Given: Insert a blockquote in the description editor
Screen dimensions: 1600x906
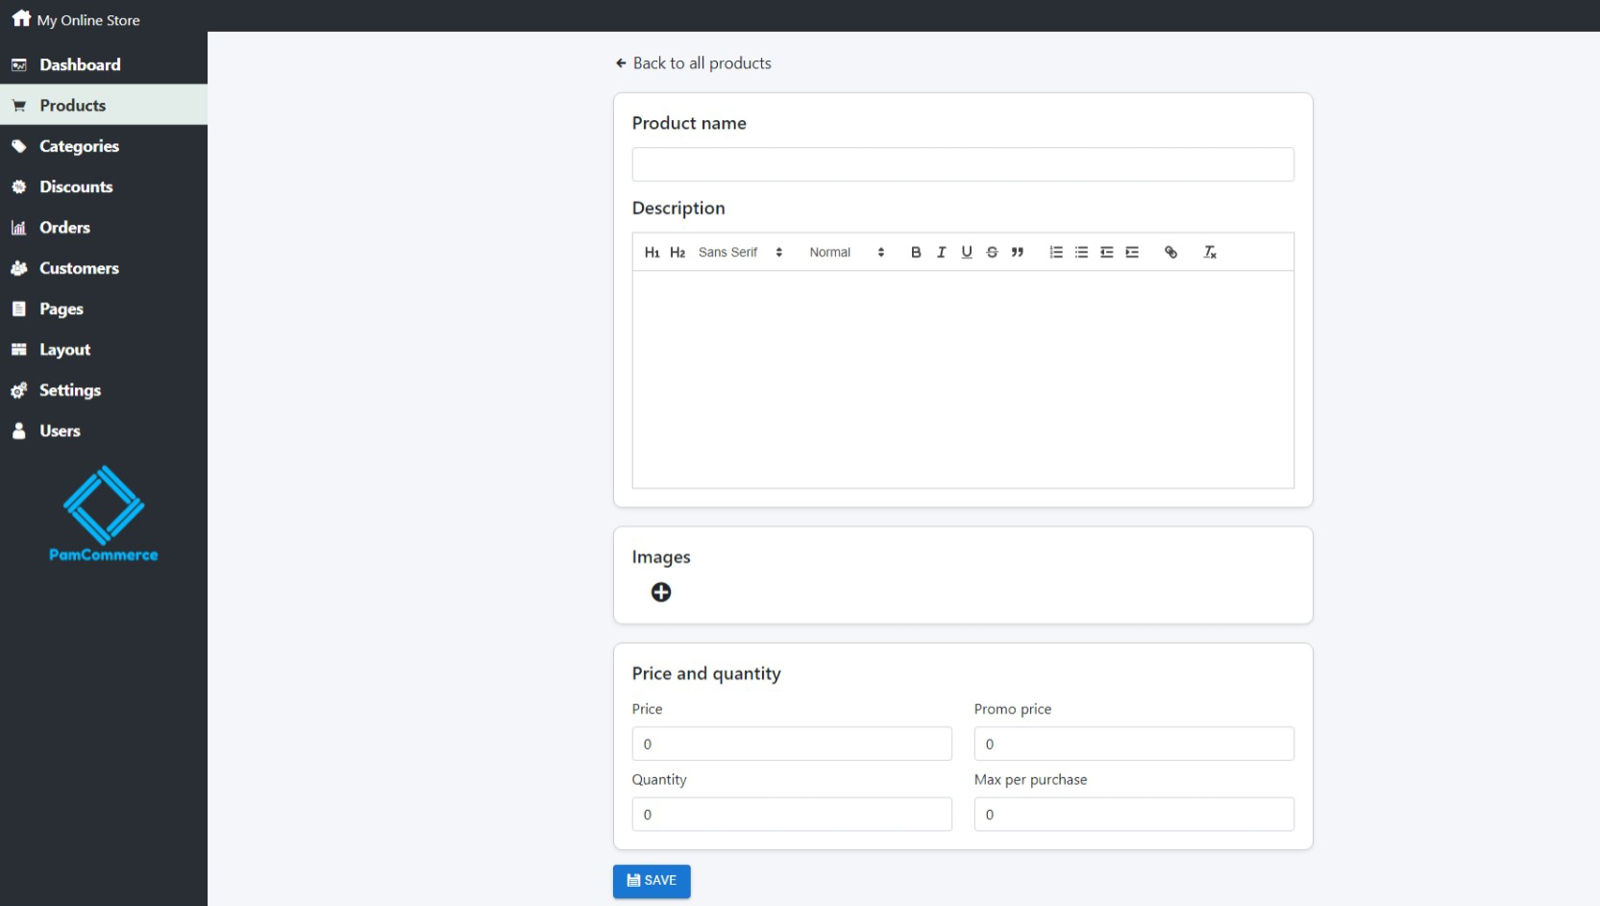Looking at the screenshot, I should pos(1018,252).
